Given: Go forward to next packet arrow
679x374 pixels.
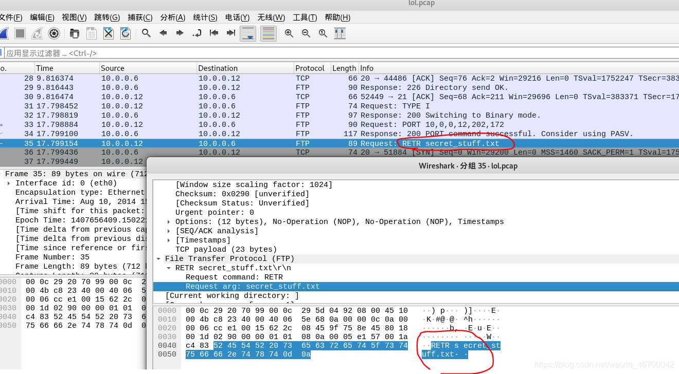Looking at the screenshot, I should coord(180,33).
